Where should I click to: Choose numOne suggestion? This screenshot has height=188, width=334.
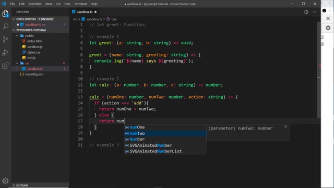pyautogui.click(x=165, y=127)
